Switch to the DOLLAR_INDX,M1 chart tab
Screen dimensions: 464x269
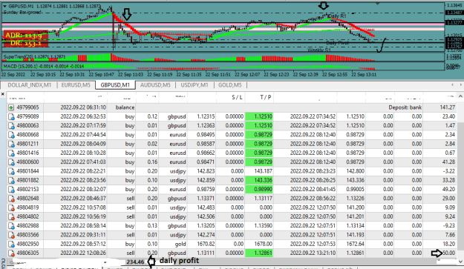tap(29, 85)
